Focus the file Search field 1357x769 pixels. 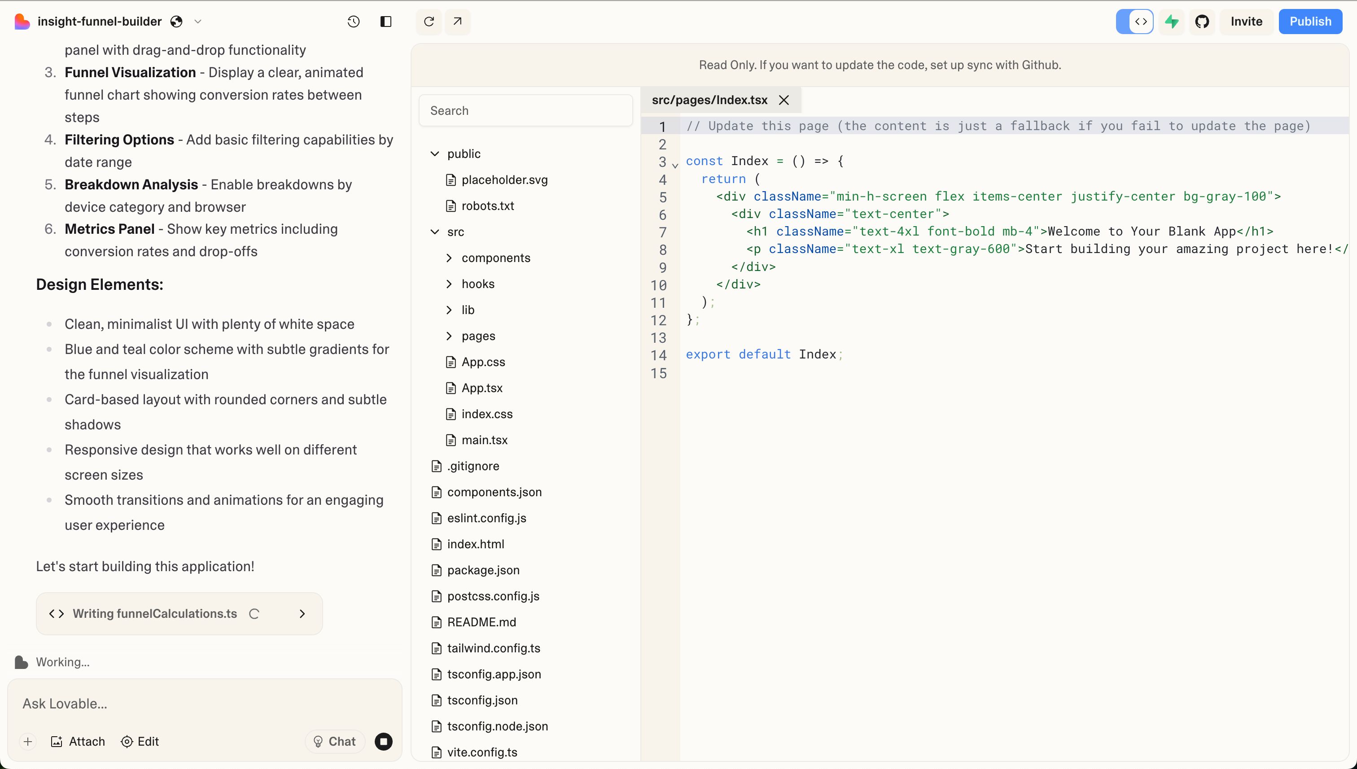coord(525,110)
